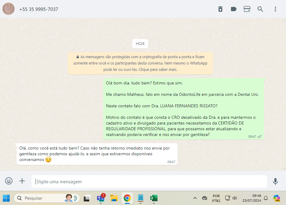Screen dimensions: 286x205
Task: Open the contact profile picture
Action: pos(8,9)
